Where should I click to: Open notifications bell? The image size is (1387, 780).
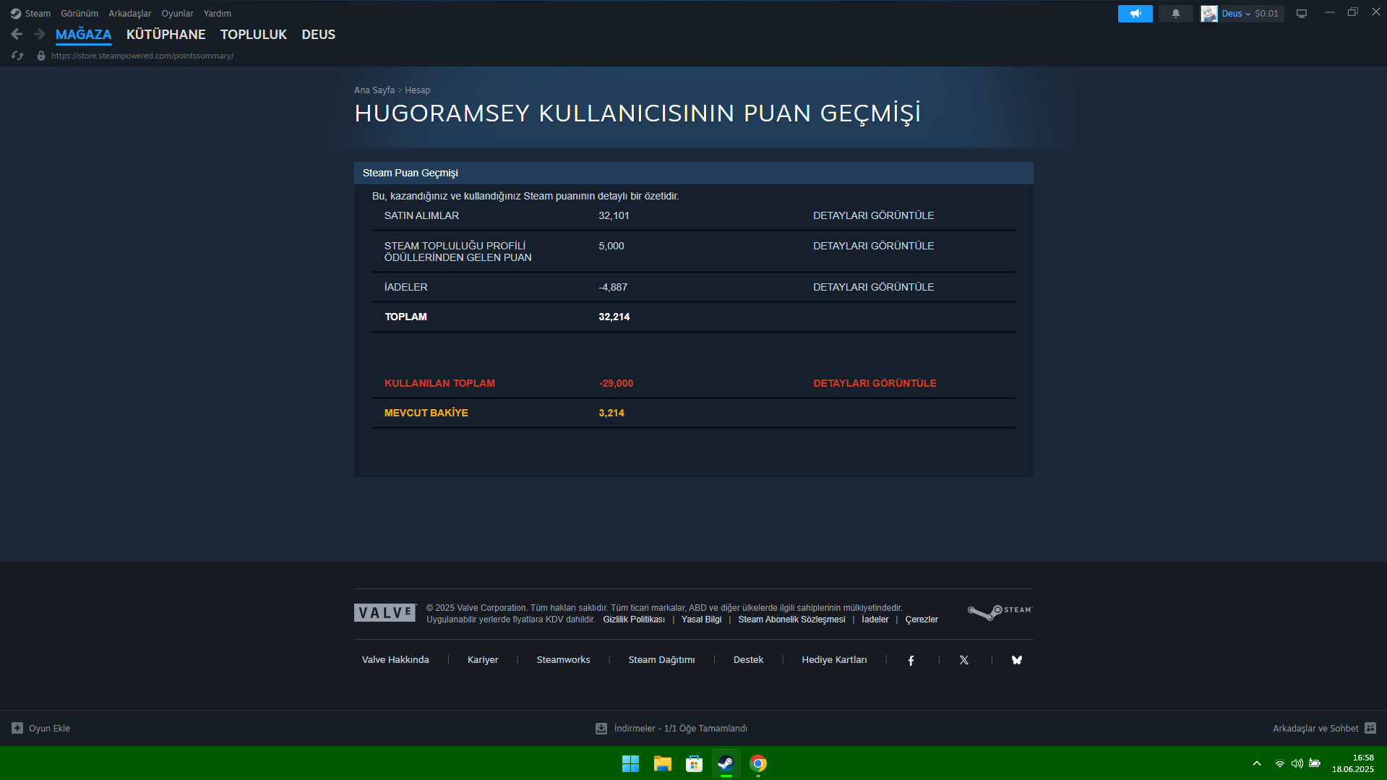click(1175, 13)
